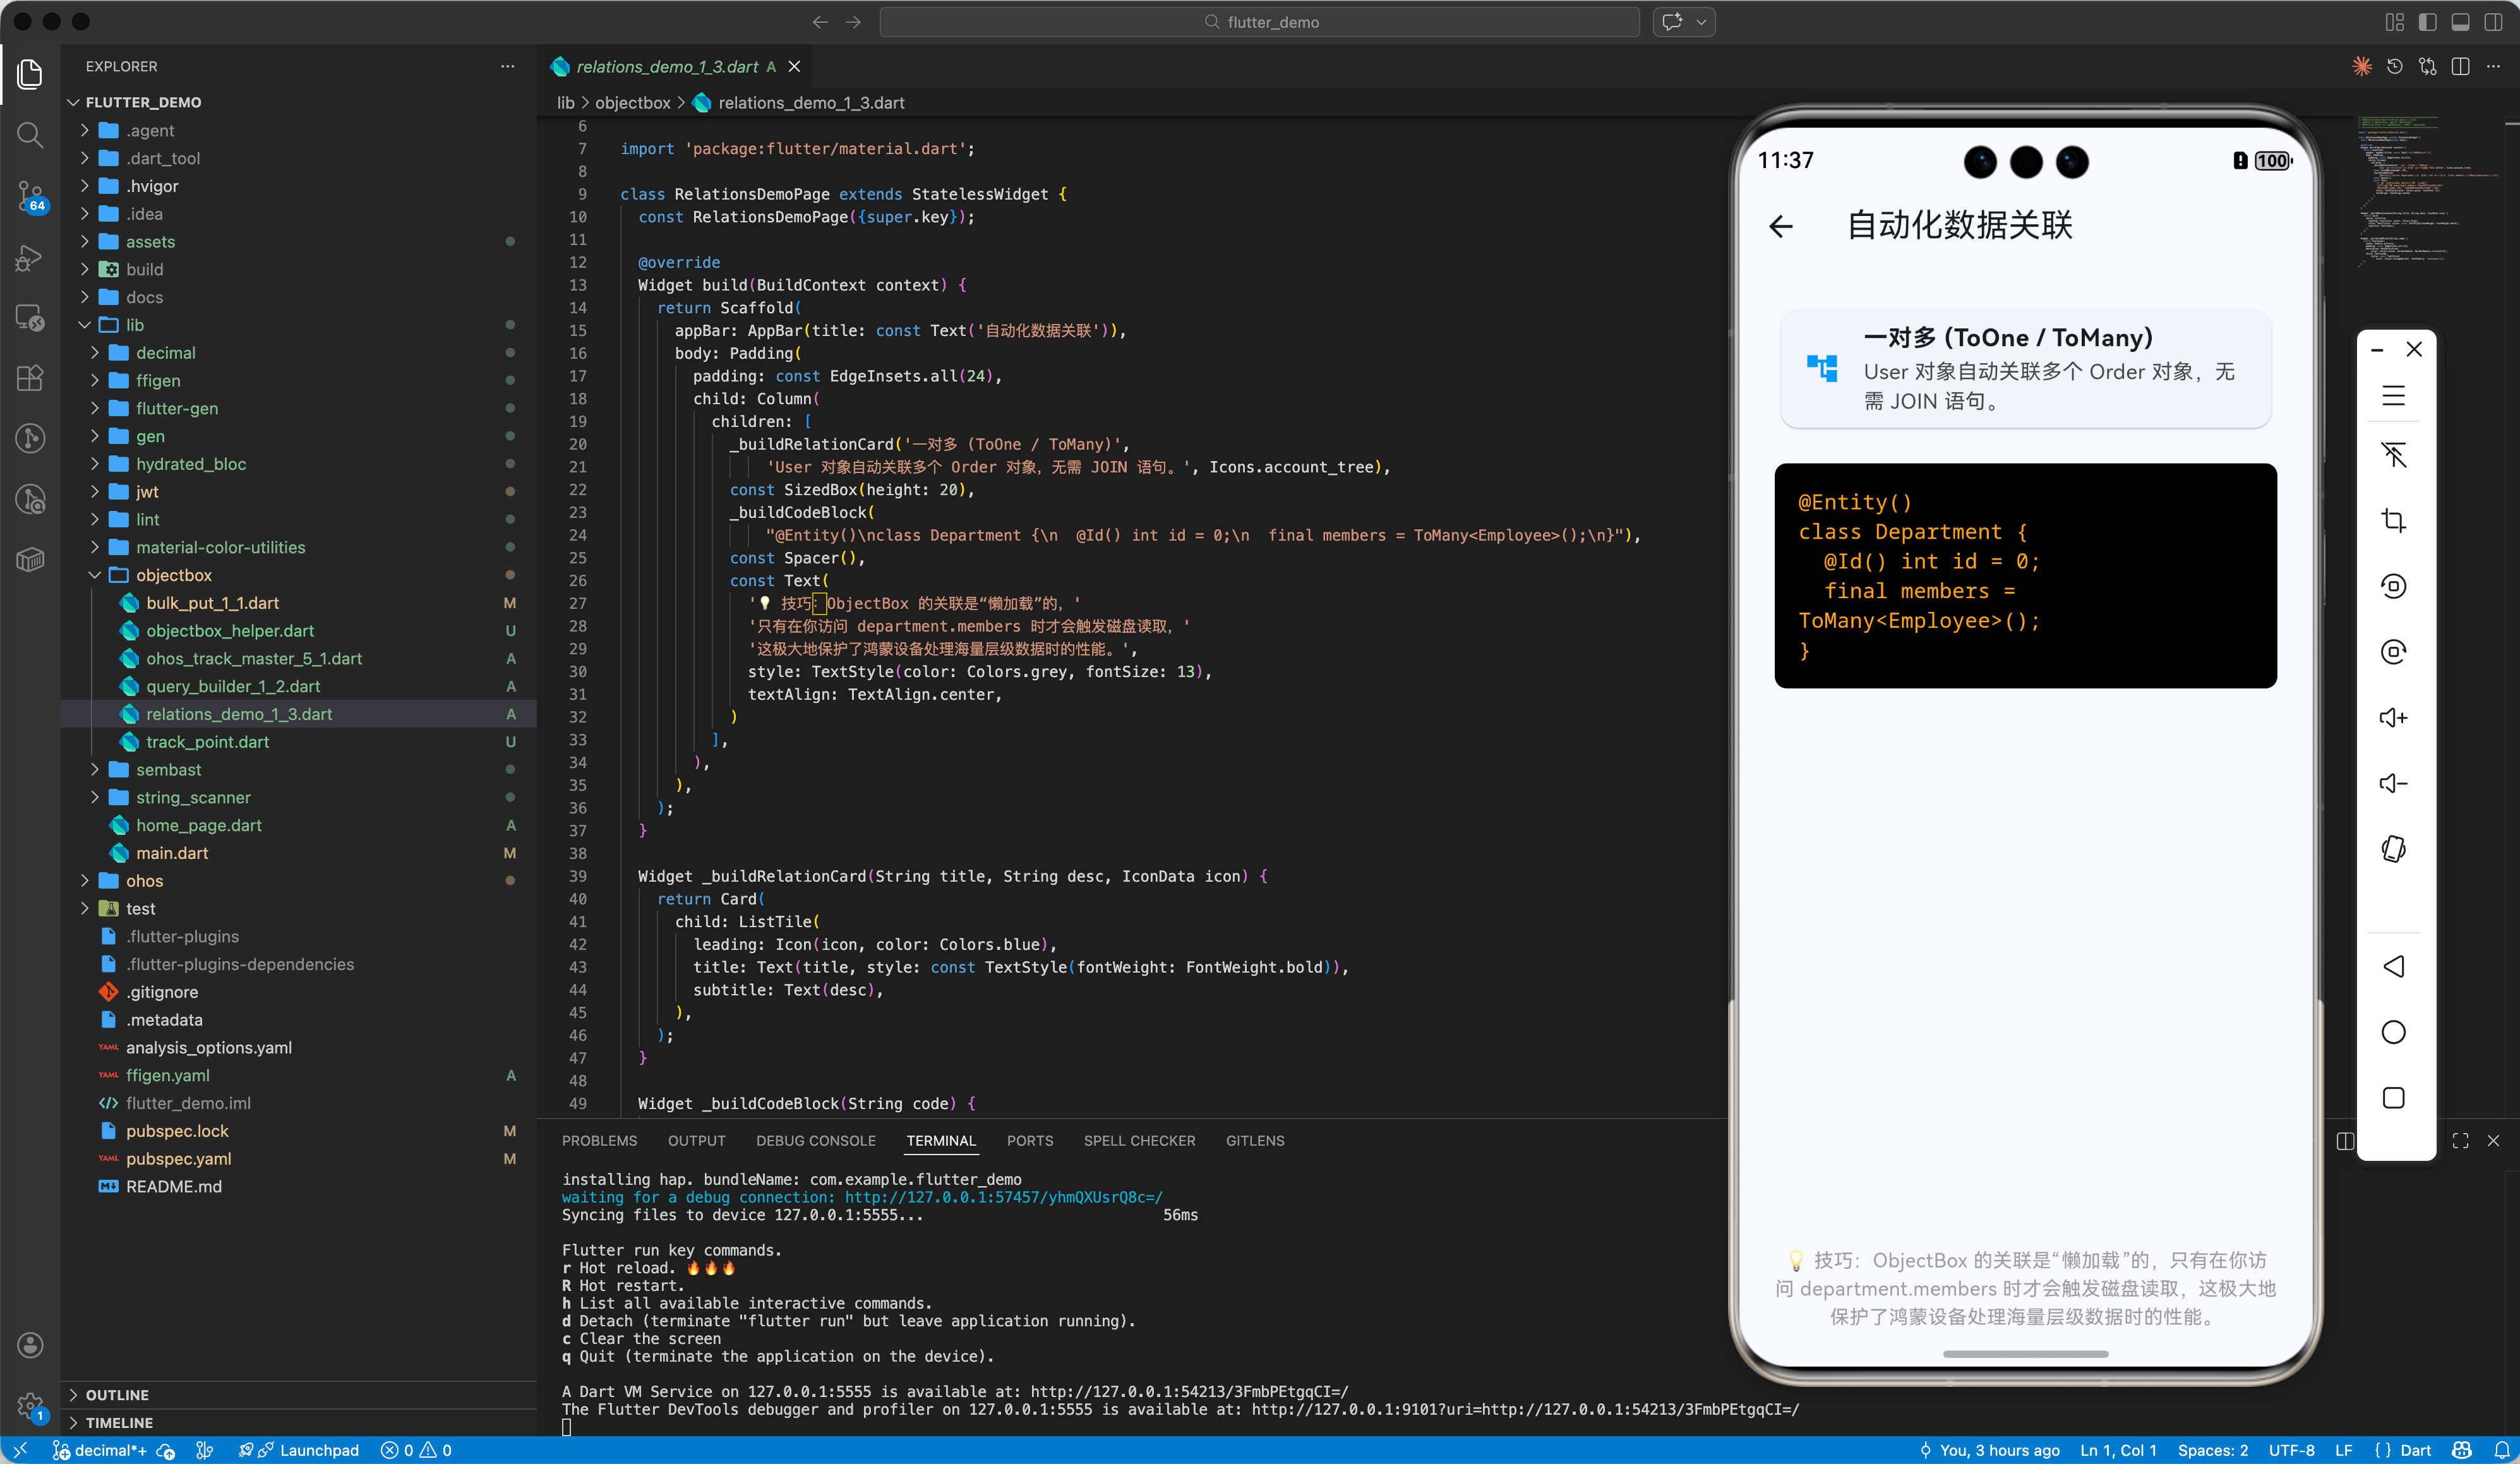Toggle the primary side bar layout button

2427,22
